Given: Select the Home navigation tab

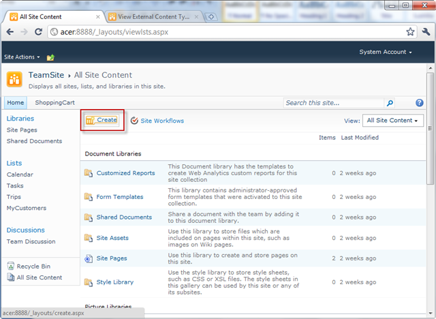Looking at the screenshot, I should point(16,103).
